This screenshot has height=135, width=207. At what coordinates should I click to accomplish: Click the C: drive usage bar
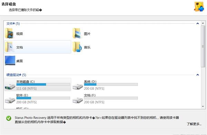(x=43, y=85)
